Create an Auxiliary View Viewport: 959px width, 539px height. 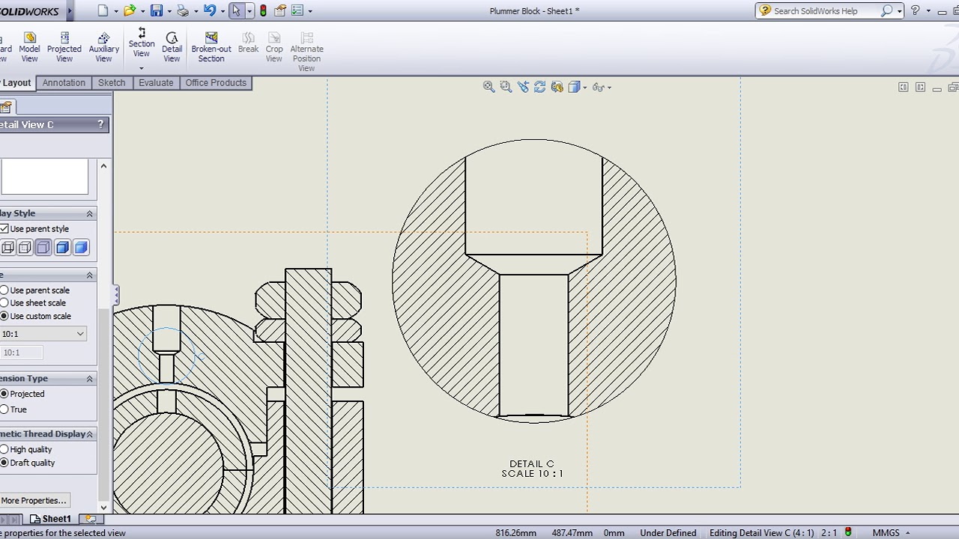(x=104, y=47)
